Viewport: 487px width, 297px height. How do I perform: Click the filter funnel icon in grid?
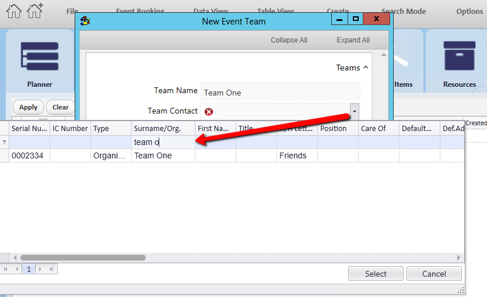pyautogui.click(x=5, y=143)
